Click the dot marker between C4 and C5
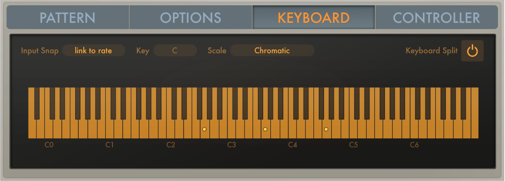 pyautogui.click(x=326, y=129)
